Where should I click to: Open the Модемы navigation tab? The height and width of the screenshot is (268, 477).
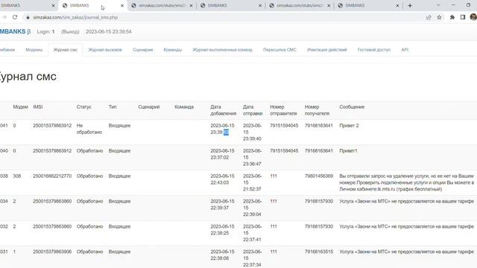pyautogui.click(x=34, y=50)
